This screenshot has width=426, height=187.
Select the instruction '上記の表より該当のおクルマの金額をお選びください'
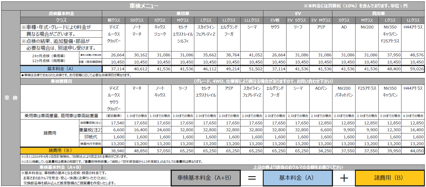pyautogui.click(x=298, y=167)
